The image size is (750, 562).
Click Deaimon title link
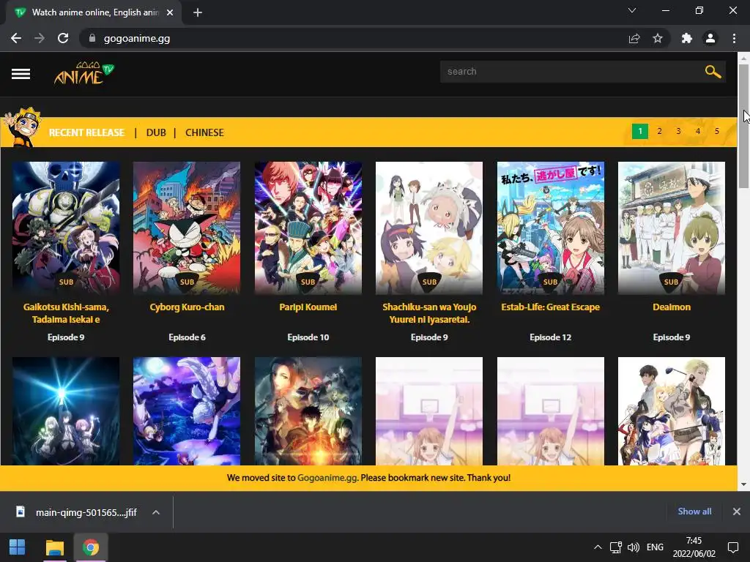tap(672, 307)
